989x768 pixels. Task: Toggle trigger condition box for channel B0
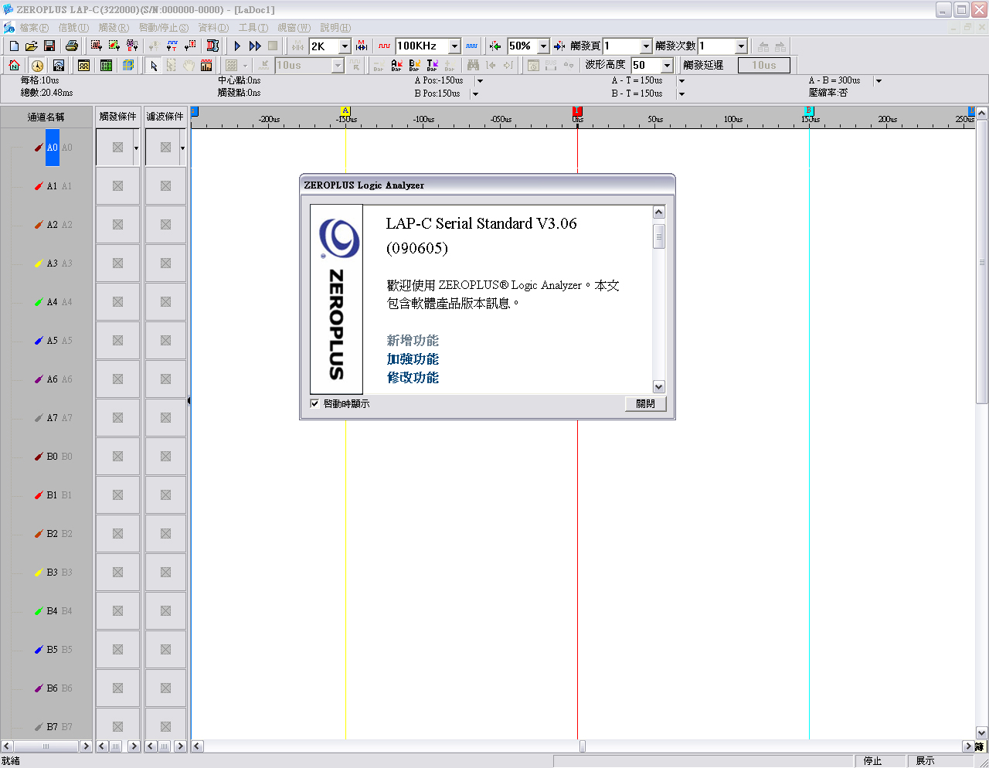[x=117, y=456]
